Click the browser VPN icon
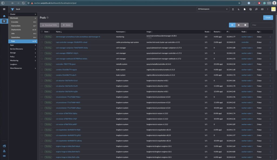277x160 pixels. [x=269, y=3]
